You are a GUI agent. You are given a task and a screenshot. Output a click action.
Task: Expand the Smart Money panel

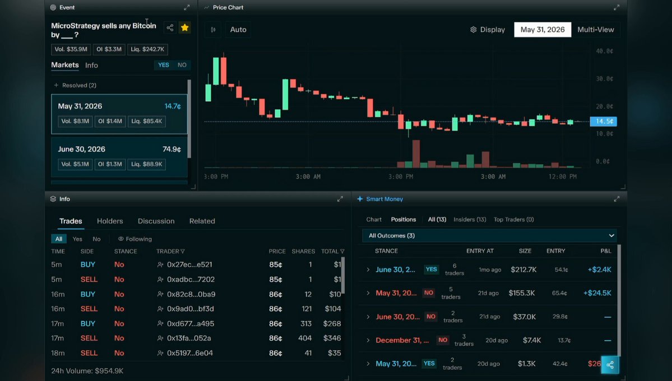click(617, 199)
